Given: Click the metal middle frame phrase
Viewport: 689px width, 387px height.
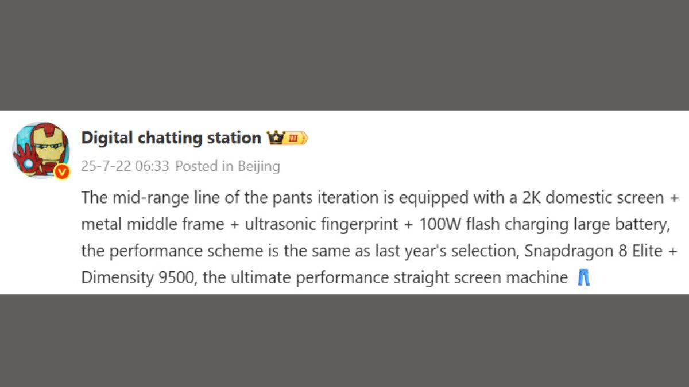Looking at the screenshot, I should [x=152, y=225].
